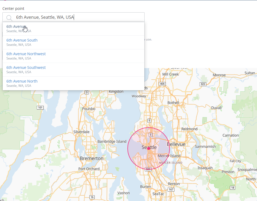The width and height of the screenshot is (257, 201).
Task: Click the Preston label on map
Action: point(228,172)
